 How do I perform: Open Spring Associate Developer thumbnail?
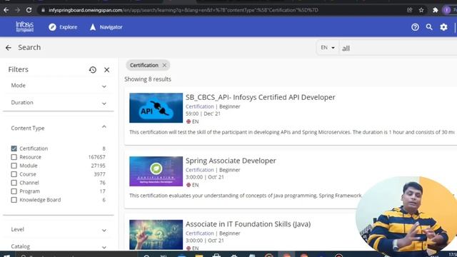(x=156, y=171)
